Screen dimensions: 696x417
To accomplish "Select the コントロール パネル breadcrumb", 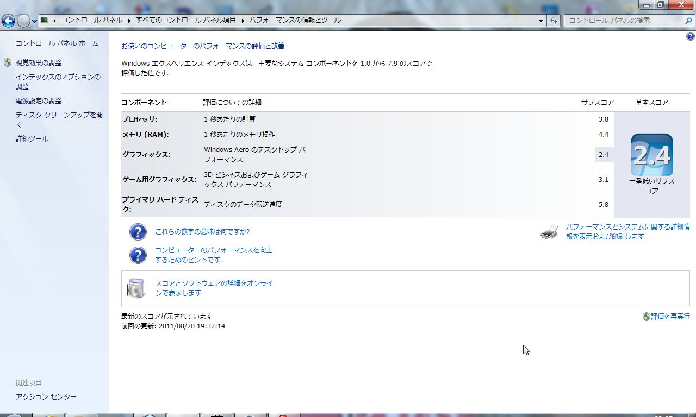I will coord(91,20).
